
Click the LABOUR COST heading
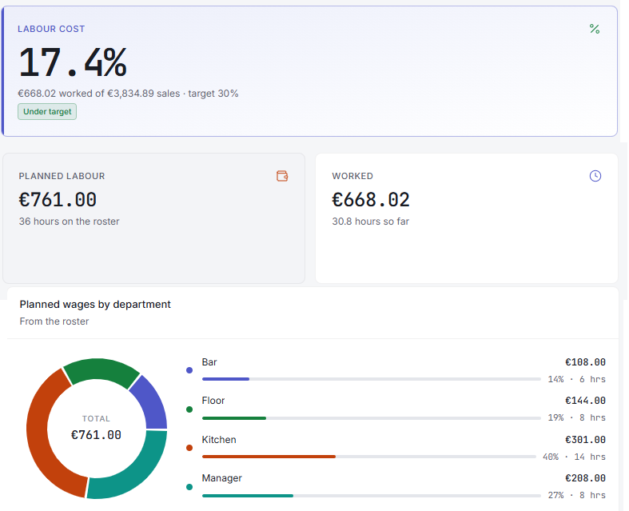click(51, 29)
